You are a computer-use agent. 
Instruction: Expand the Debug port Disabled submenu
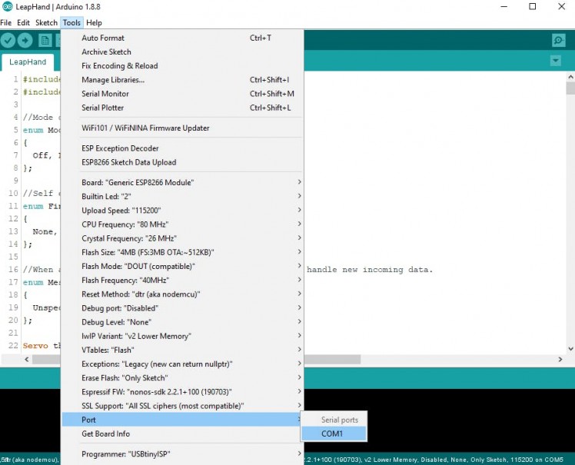point(182,308)
